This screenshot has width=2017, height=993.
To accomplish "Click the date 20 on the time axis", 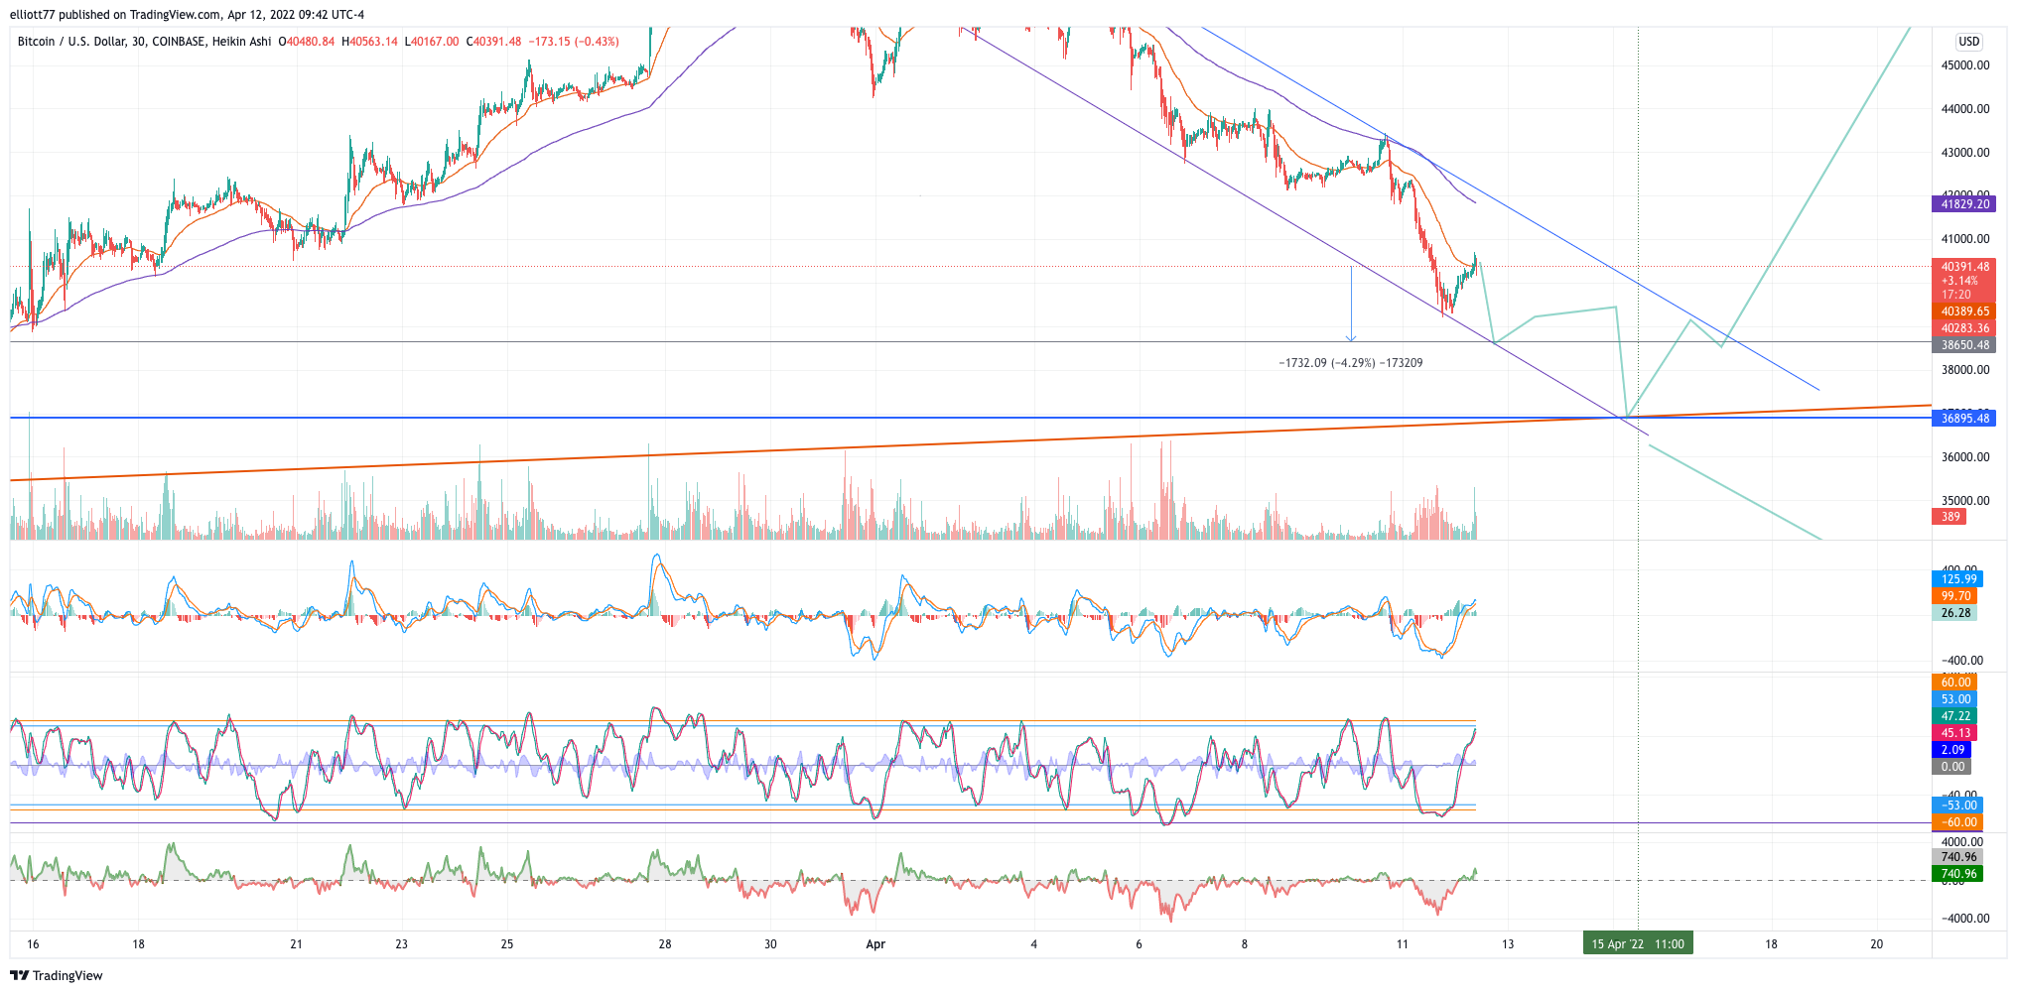I will pos(1876,944).
